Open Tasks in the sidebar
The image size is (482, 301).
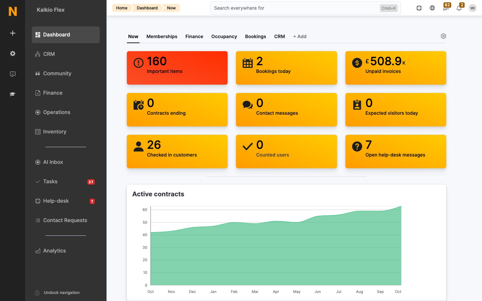point(66,182)
